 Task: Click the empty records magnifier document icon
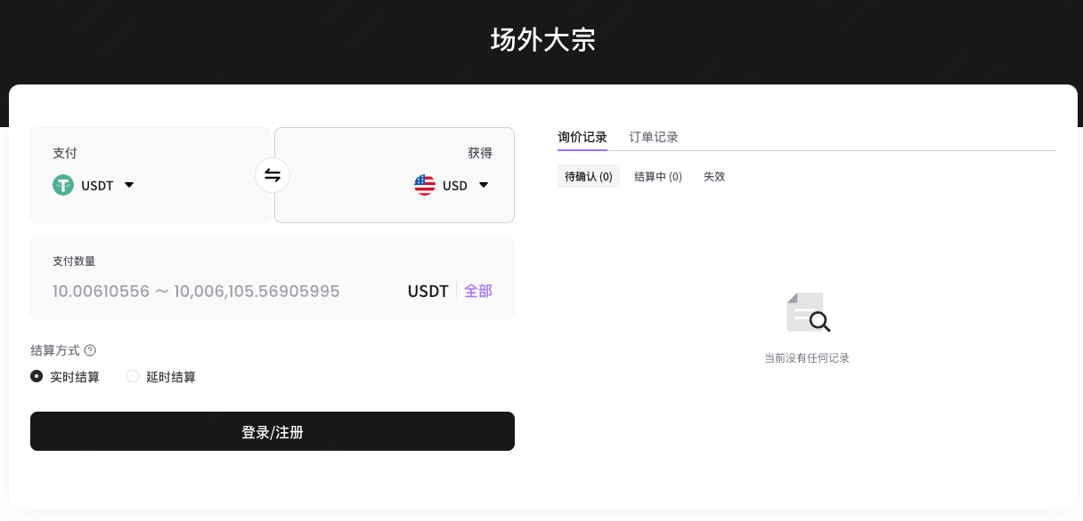pyautogui.click(x=808, y=313)
